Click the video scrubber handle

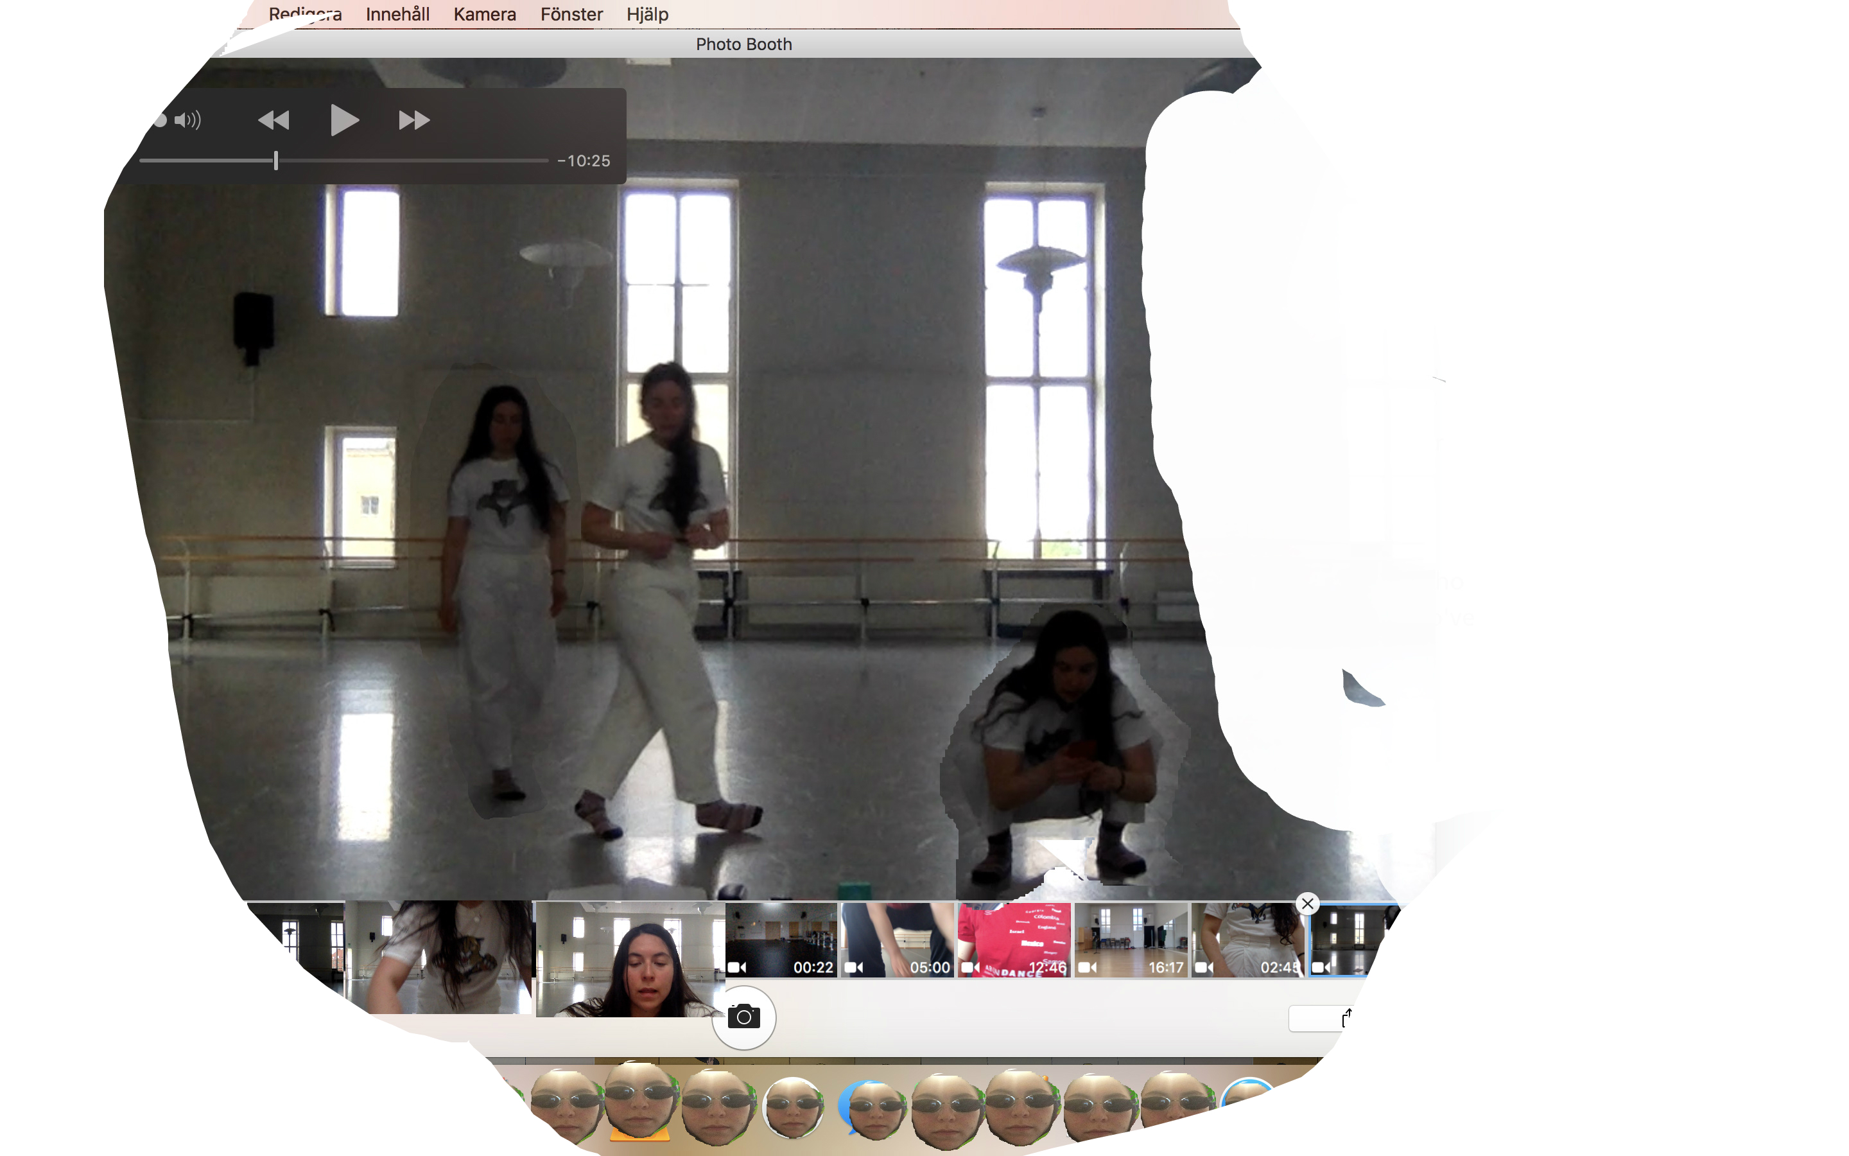click(276, 161)
